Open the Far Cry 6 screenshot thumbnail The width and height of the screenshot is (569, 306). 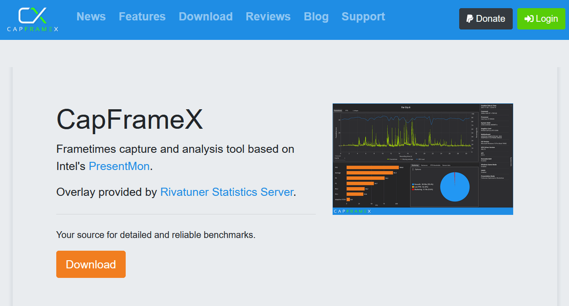(423, 159)
